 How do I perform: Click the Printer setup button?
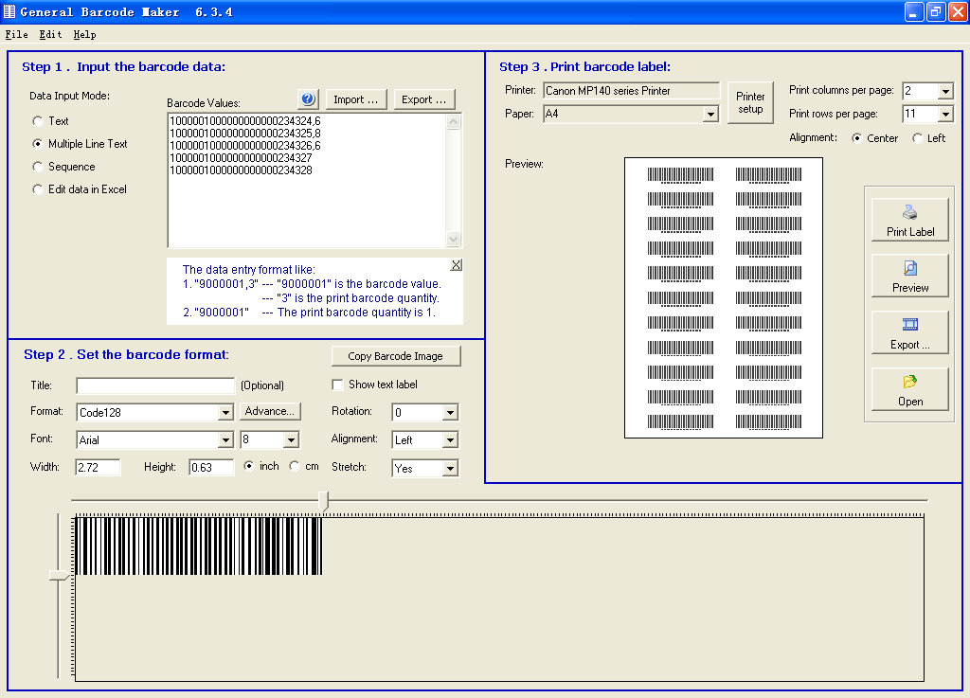tap(749, 102)
